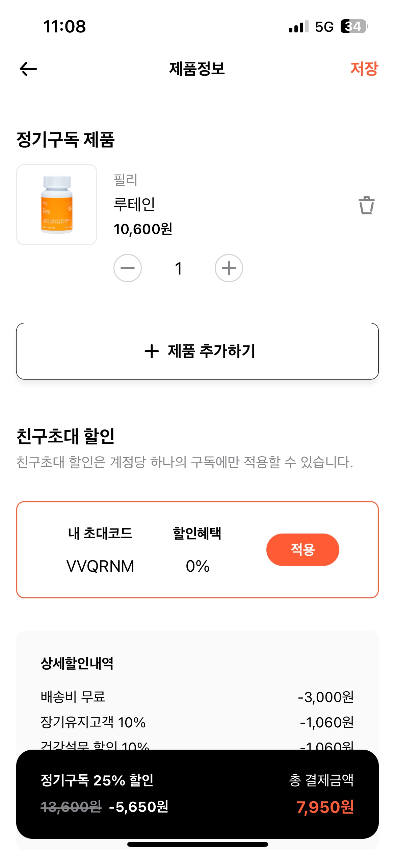The height and width of the screenshot is (855, 395).
Task: Tap the quantity value 1
Action: tap(178, 268)
